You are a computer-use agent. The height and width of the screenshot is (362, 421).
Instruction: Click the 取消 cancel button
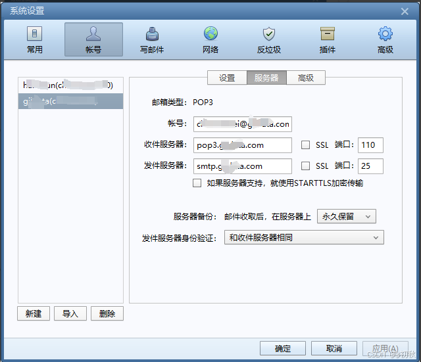(334, 348)
